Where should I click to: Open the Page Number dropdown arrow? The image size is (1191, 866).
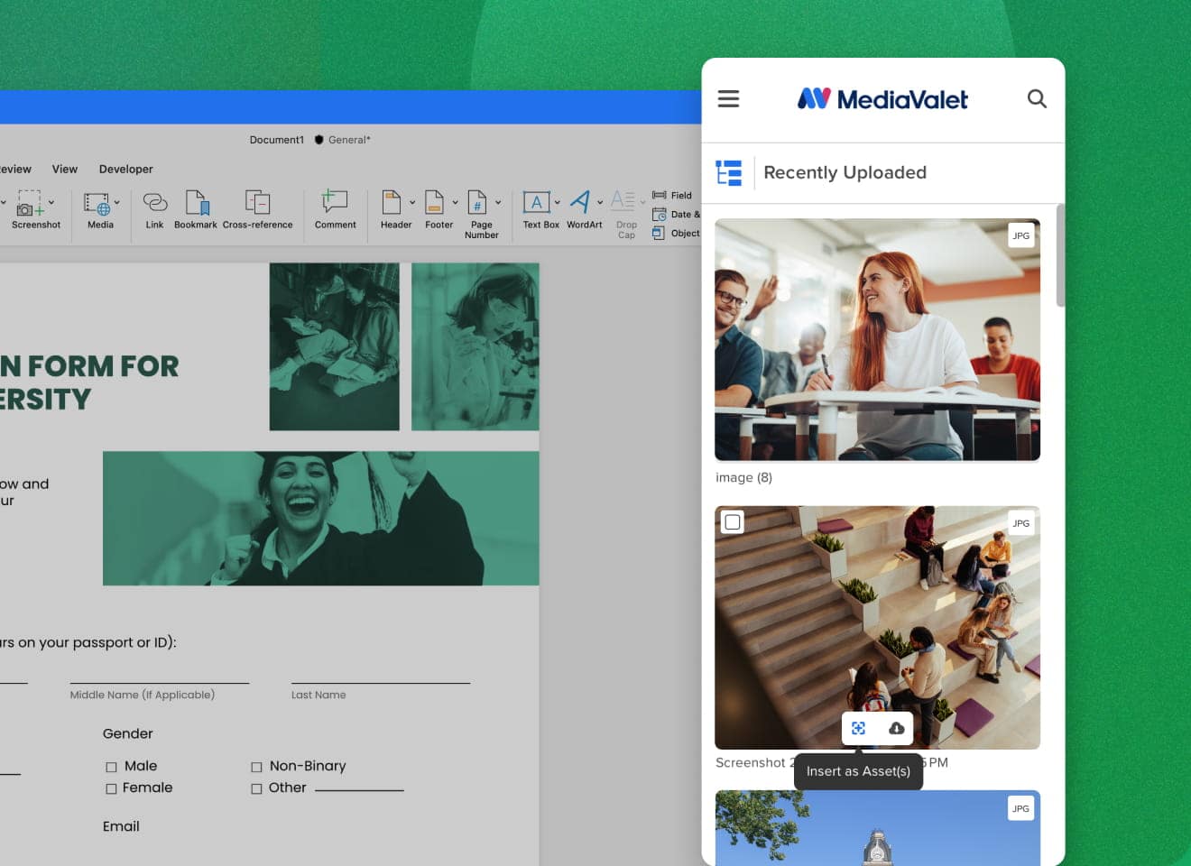498,202
